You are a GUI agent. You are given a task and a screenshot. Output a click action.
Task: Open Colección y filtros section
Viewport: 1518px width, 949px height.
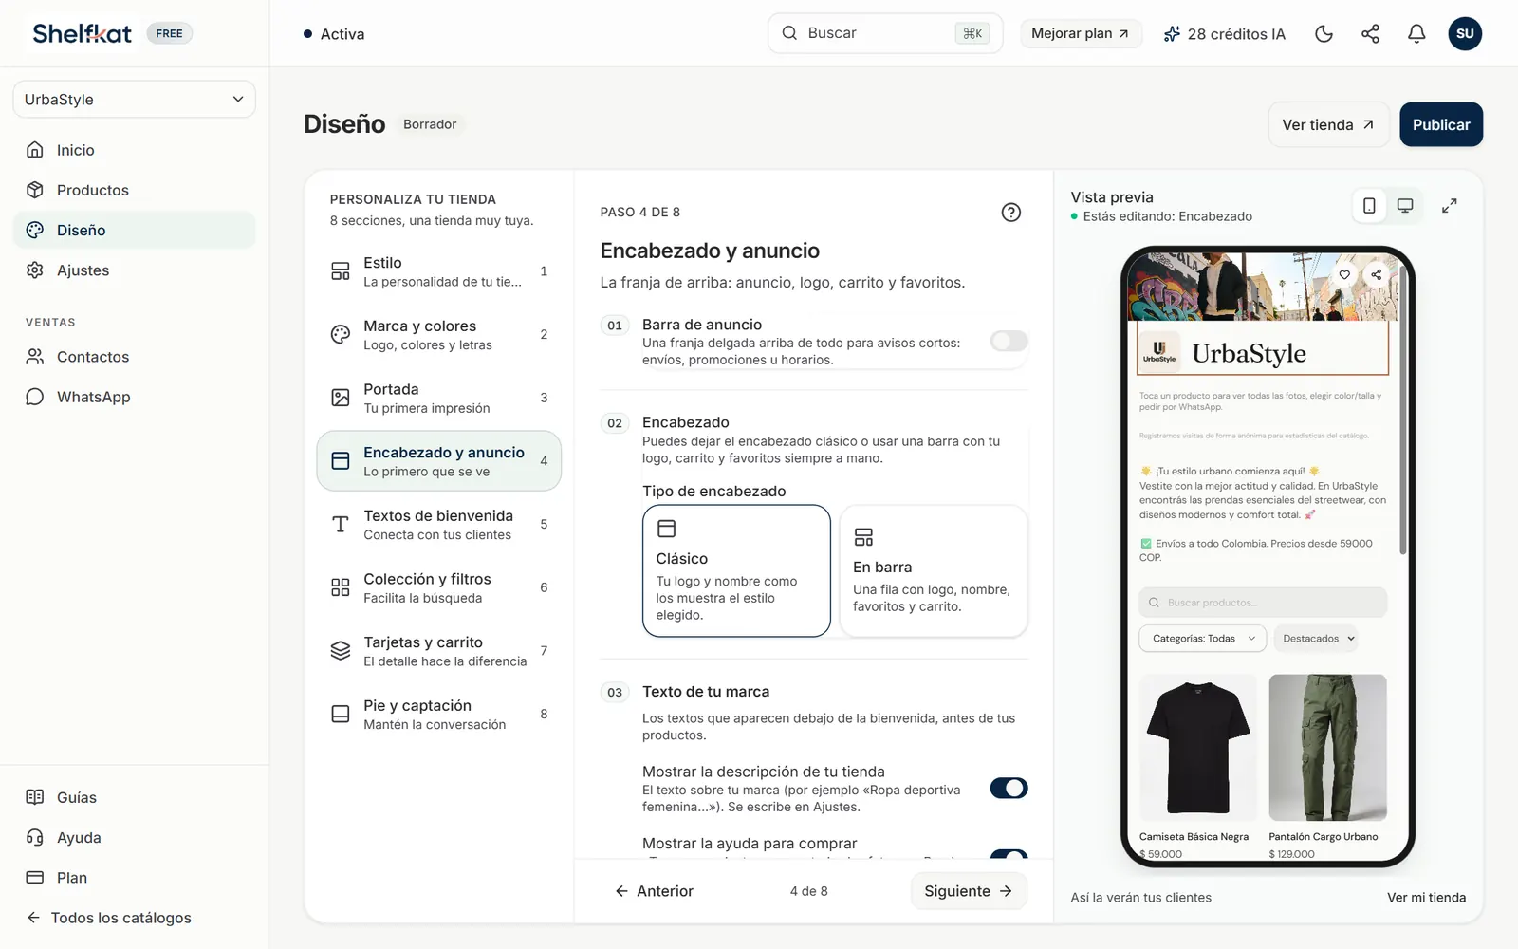[438, 587]
